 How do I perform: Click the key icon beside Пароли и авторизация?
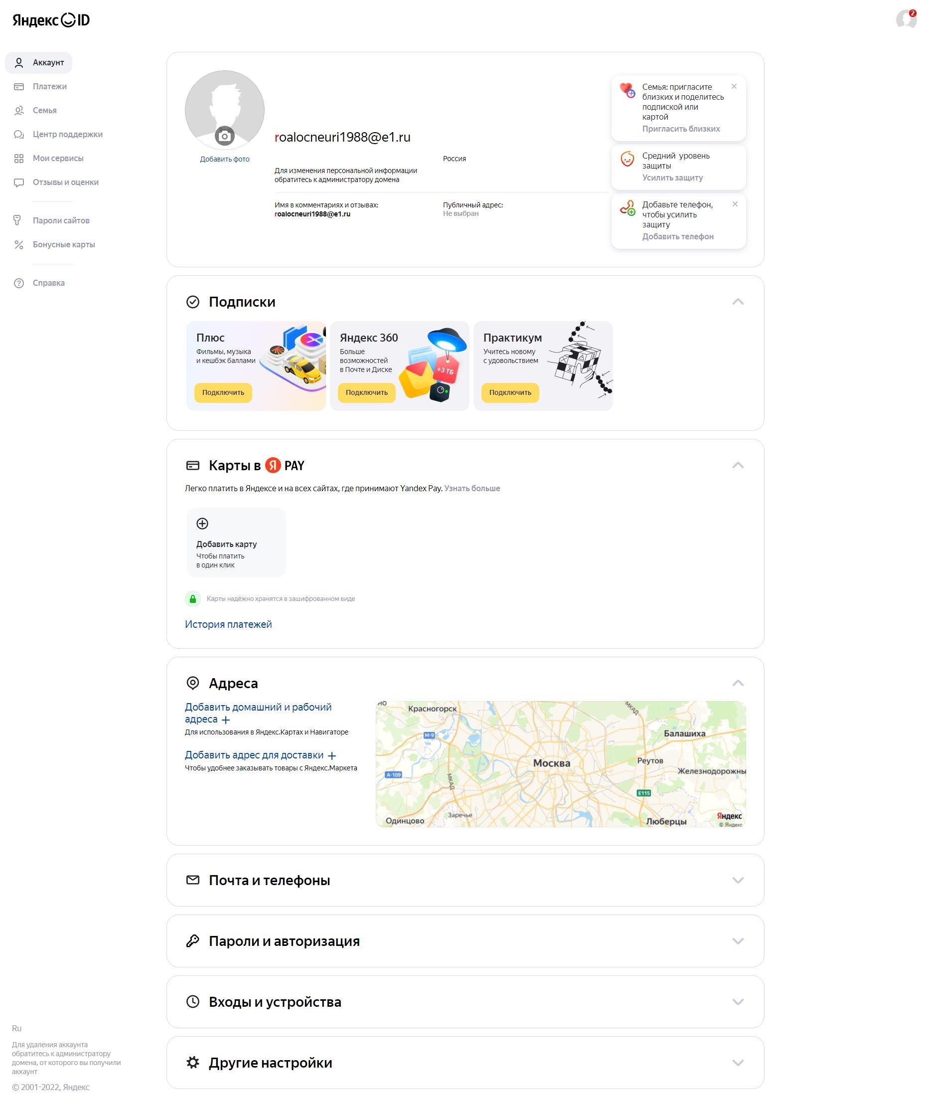click(x=193, y=940)
